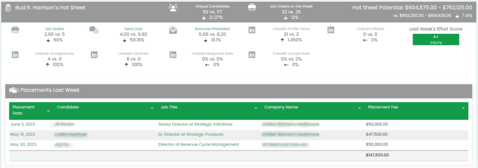Click the LinkedIn icon beside Profile Views
Screen dimensions: 478x168
(252, 30)
